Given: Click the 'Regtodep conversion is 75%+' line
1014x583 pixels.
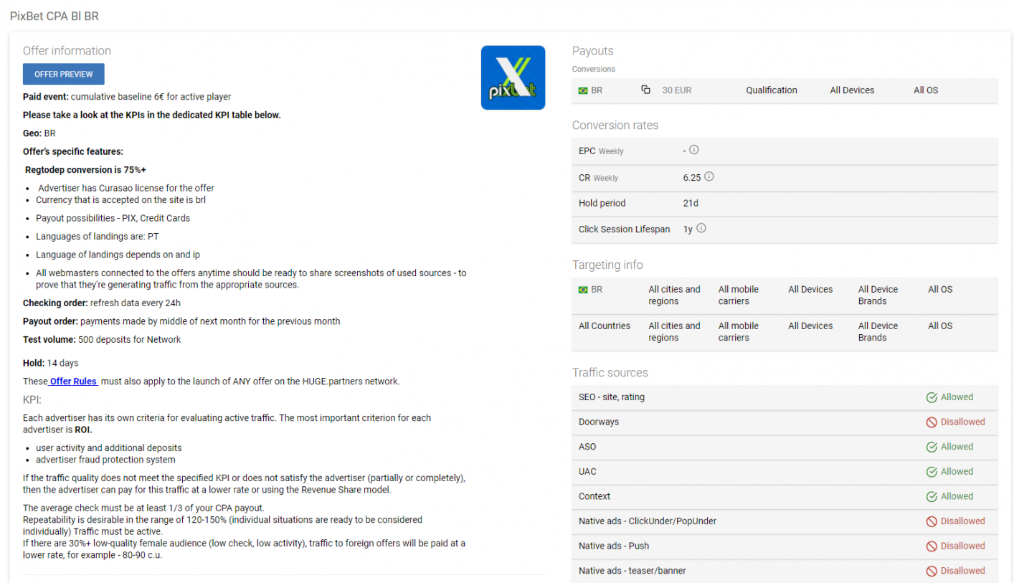Looking at the screenshot, I should (85, 170).
